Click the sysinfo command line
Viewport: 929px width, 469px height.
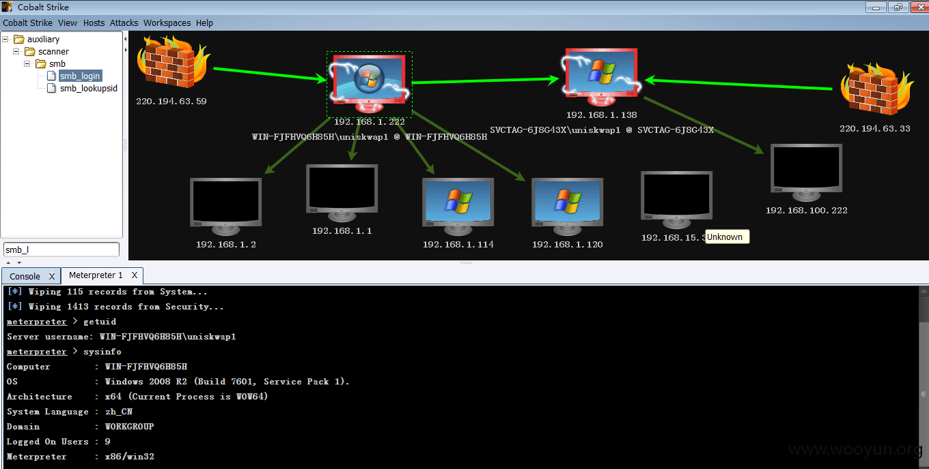tap(64, 352)
